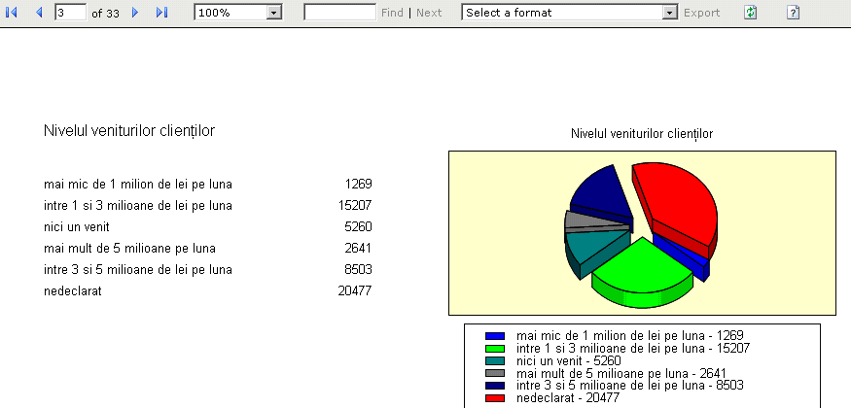Click the table row 'nici un venit'
The width and height of the screenshot is (851, 408).
point(208,226)
